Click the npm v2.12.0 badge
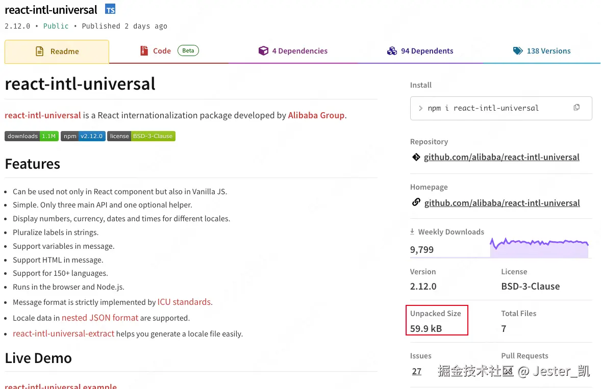Image resolution: width=601 pixels, height=389 pixels. (83, 136)
